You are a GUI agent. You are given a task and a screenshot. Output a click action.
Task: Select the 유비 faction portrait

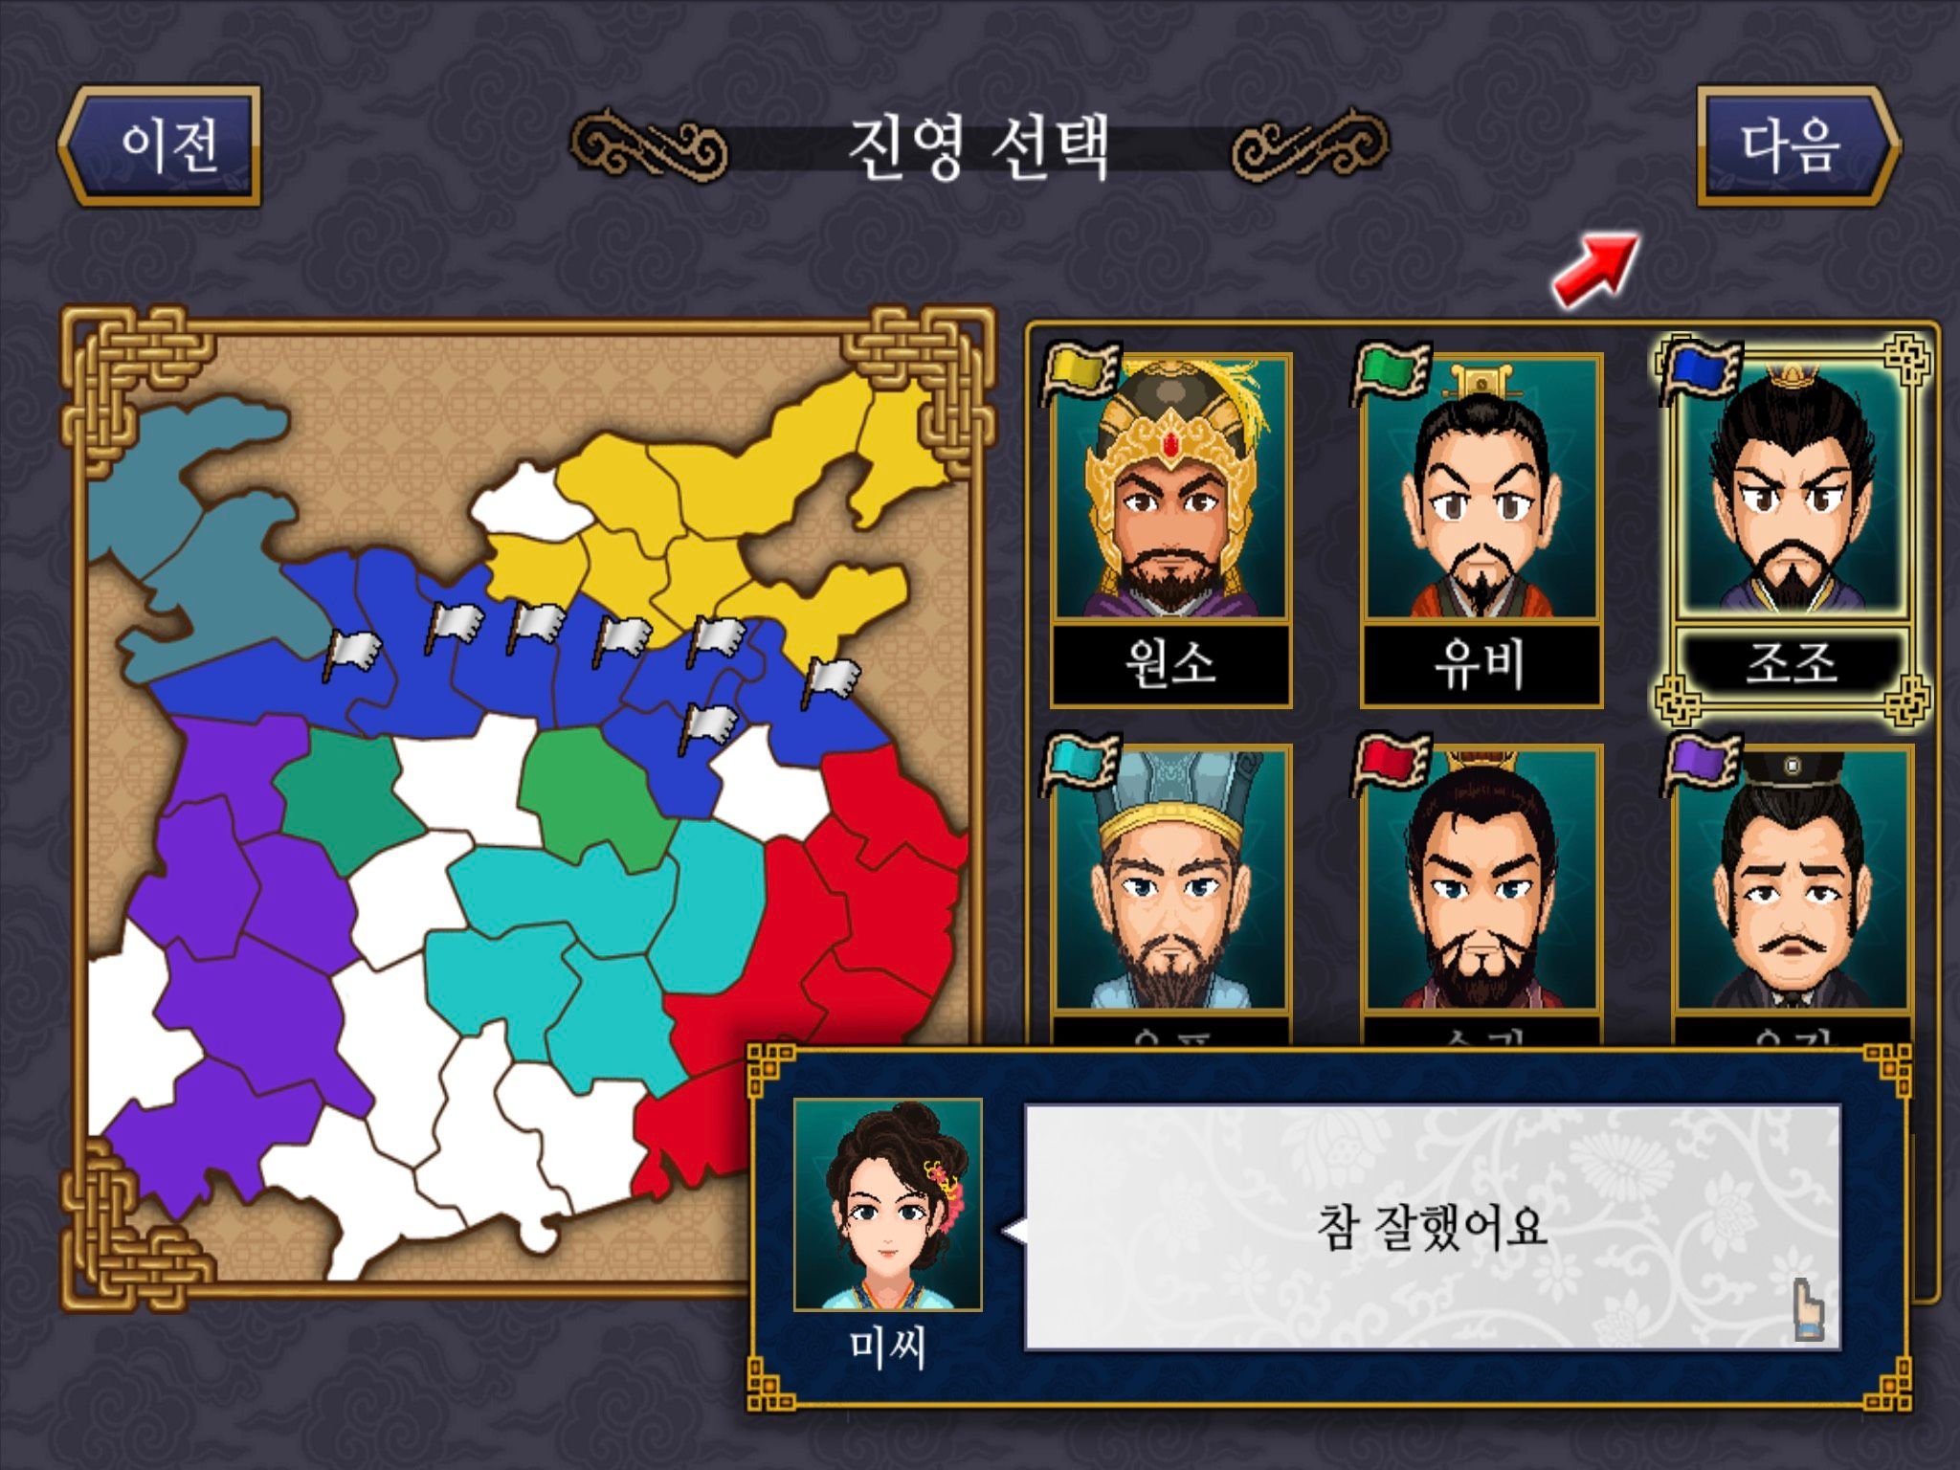click(x=1481, y=531)
